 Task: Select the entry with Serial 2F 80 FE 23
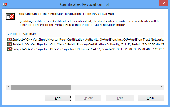pyautogui.click(x=86, y=49)
